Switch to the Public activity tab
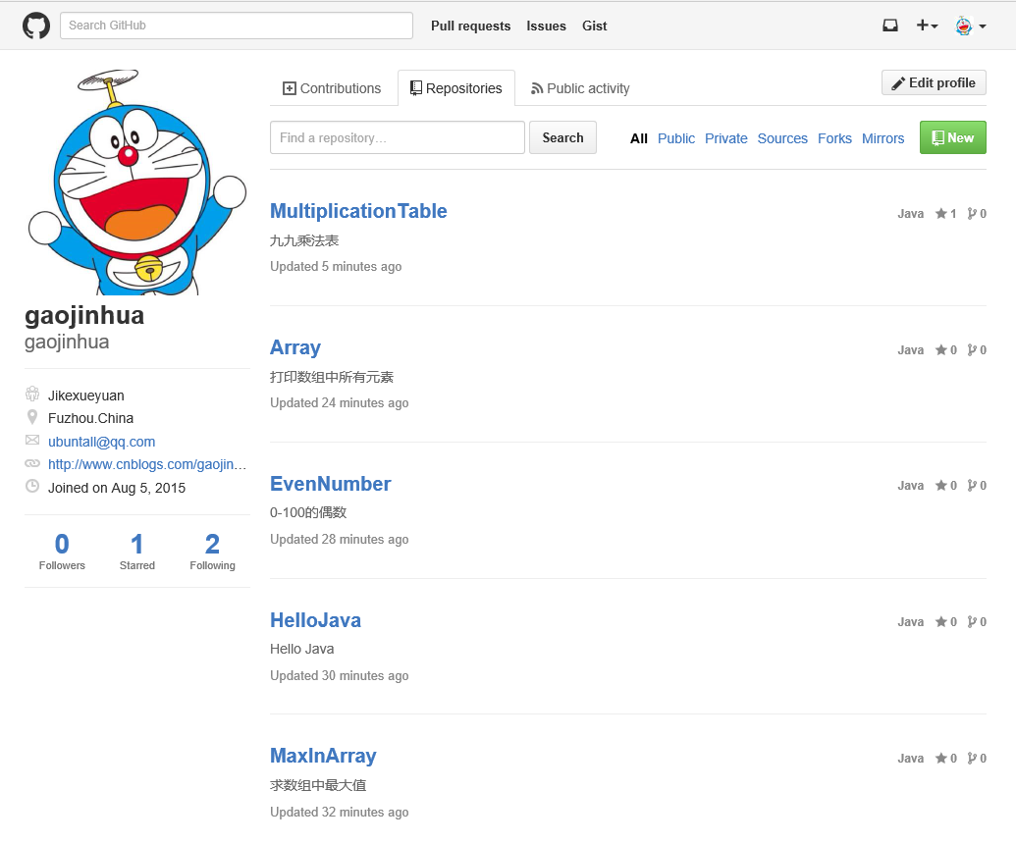Screen dimensions: 1016x844 point(580,88)
